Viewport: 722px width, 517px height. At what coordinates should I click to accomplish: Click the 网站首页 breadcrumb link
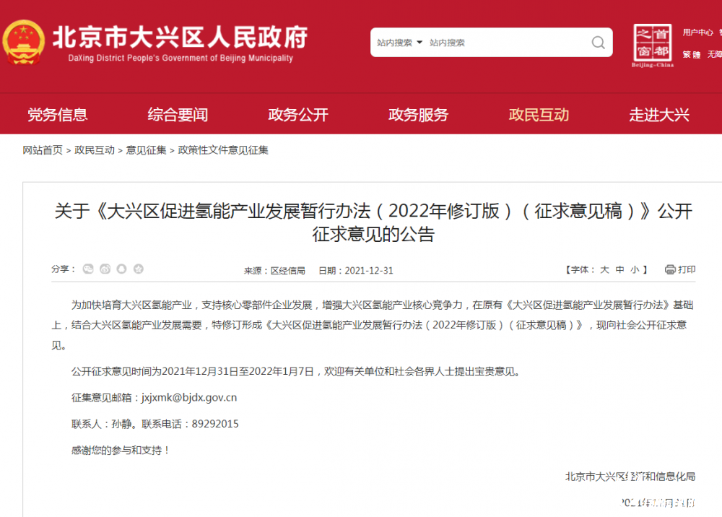click(43, 150)
